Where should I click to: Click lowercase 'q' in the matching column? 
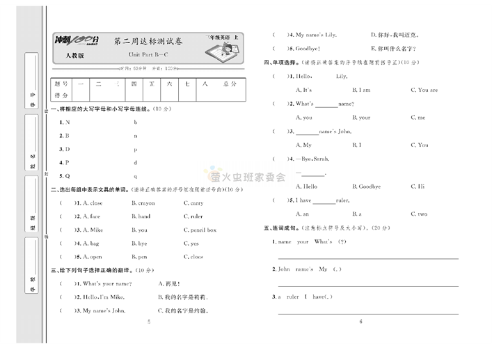(x=136, y=177)
